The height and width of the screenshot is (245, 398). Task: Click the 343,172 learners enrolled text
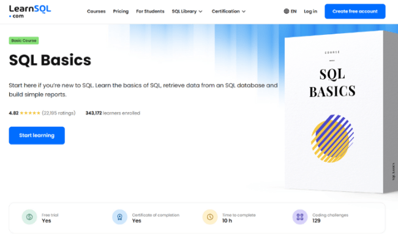(113, 113)
